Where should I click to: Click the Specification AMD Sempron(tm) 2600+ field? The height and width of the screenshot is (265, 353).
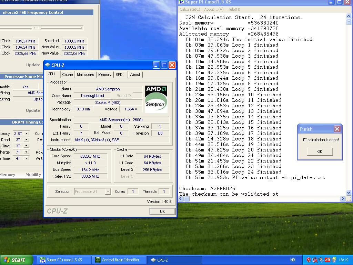coord(121,120)
